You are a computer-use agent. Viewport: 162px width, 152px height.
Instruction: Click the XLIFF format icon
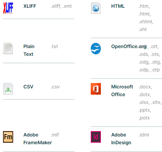8,8
